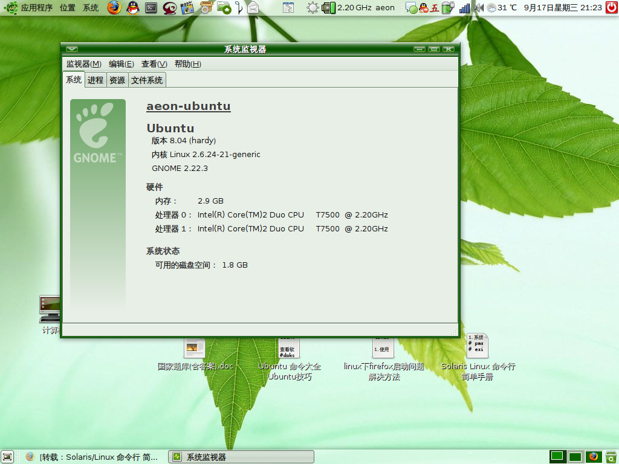This screenshot has height=464, width=619.
Task: Open the terminal launcher icon
Action: coord(151,7)
